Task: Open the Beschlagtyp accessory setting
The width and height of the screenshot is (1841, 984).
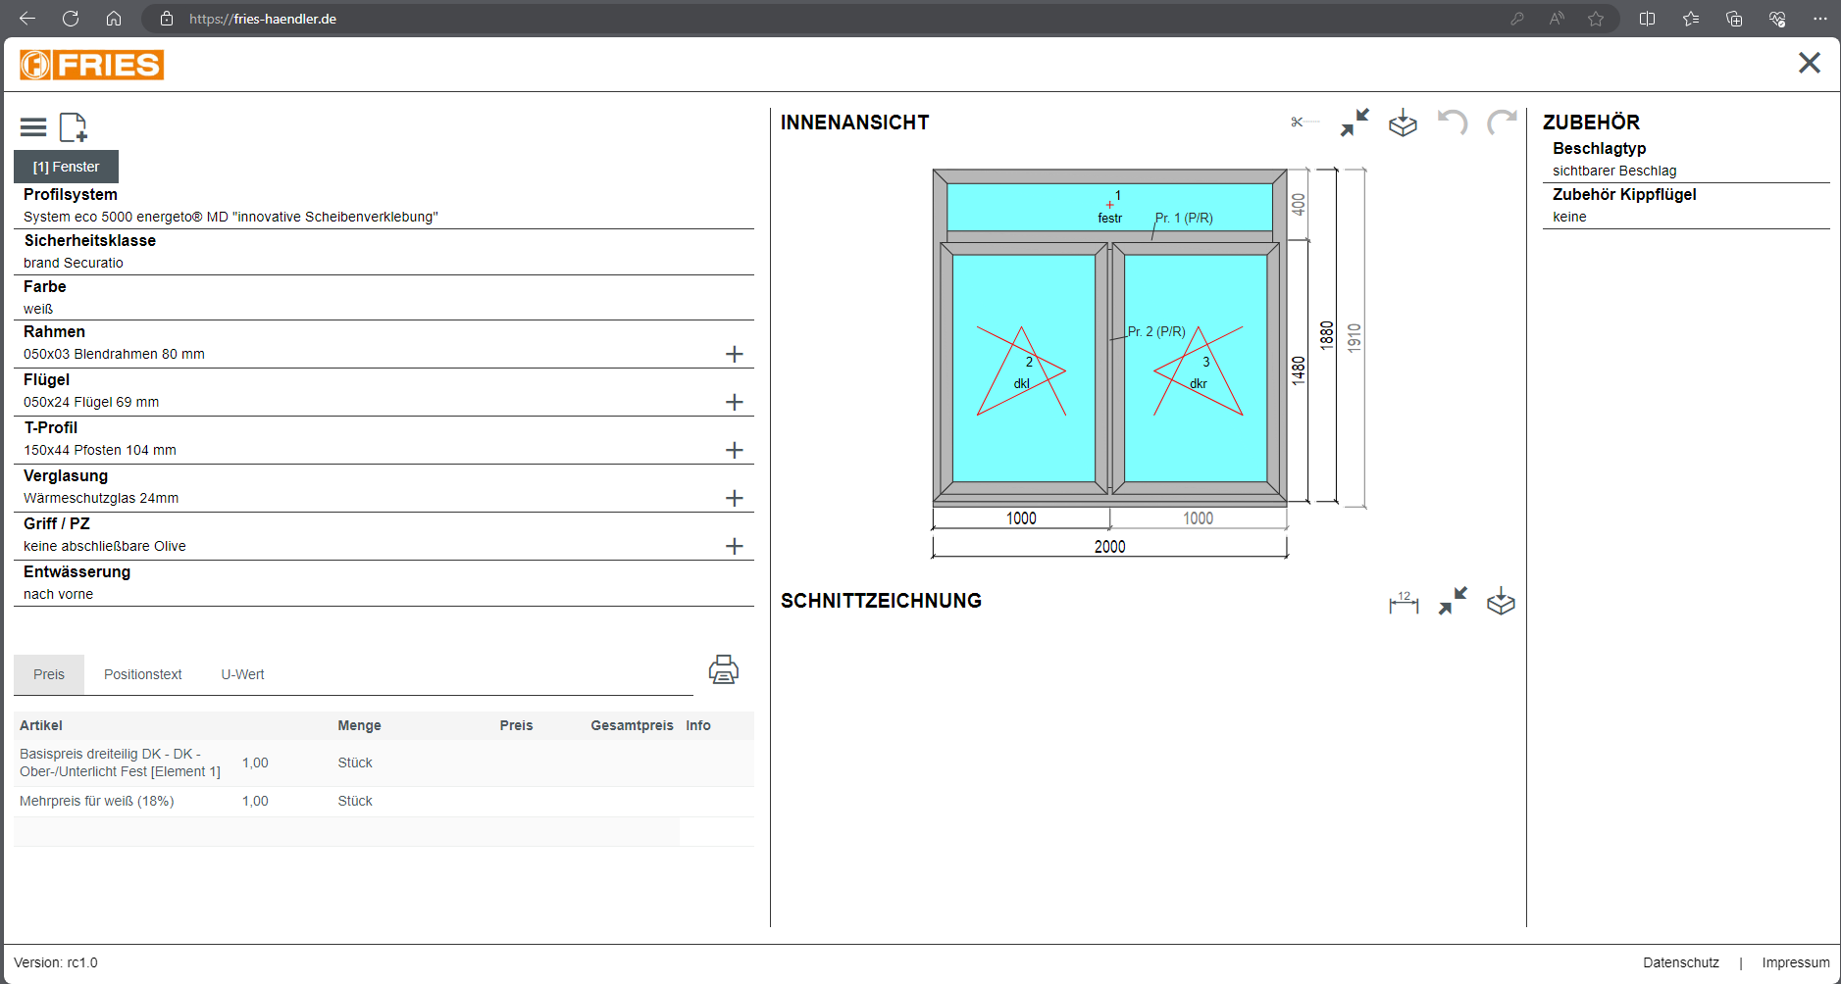Action: click(1686, 160)
